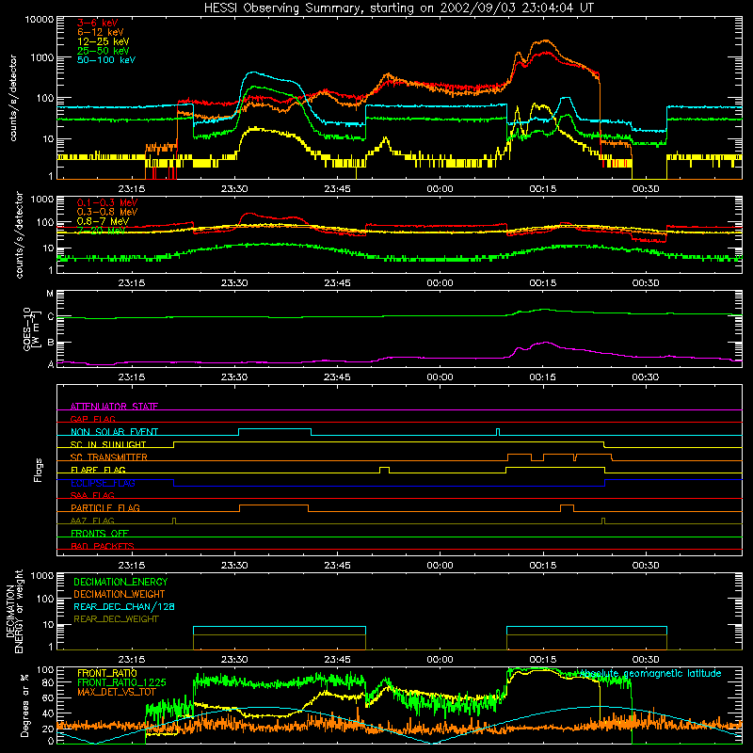Choose the 'SAA_FLAG' label
This screenshot has width=753, height=753.
click(92, 495)
